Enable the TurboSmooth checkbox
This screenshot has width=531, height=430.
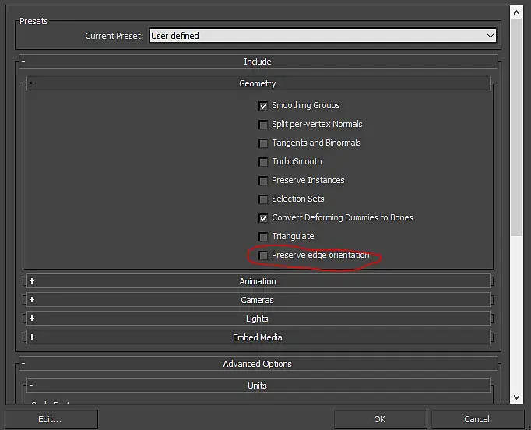(263, 162)
